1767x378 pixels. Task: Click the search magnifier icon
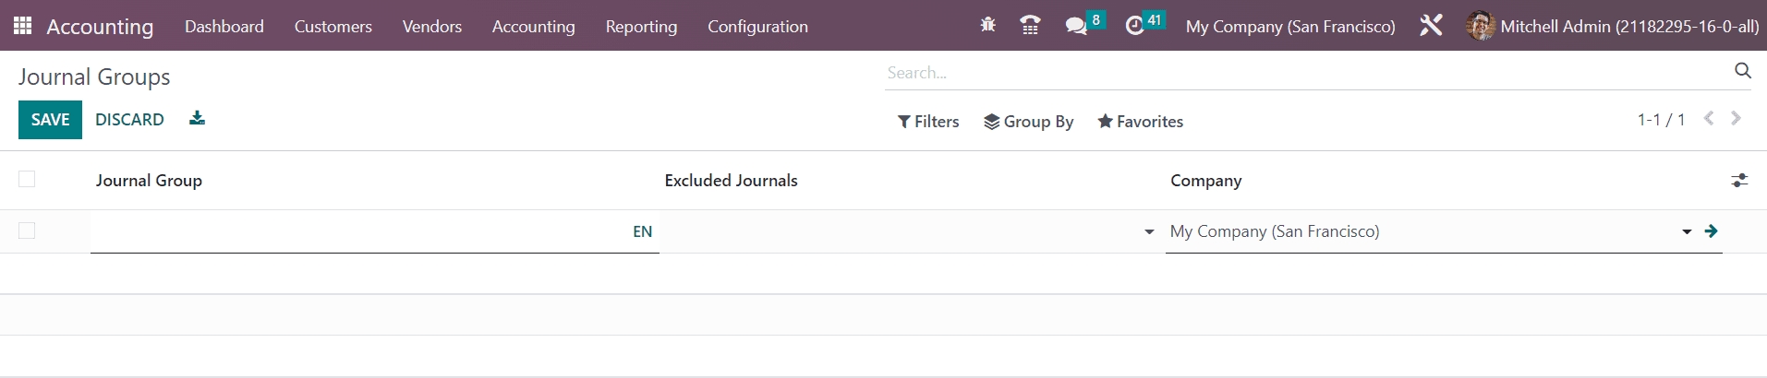pos(1742,71)
